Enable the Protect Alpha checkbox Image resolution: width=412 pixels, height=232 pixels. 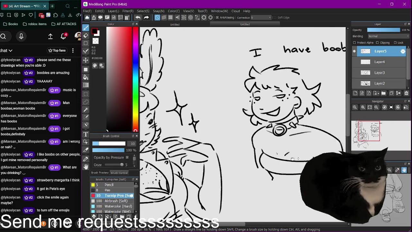354,43
